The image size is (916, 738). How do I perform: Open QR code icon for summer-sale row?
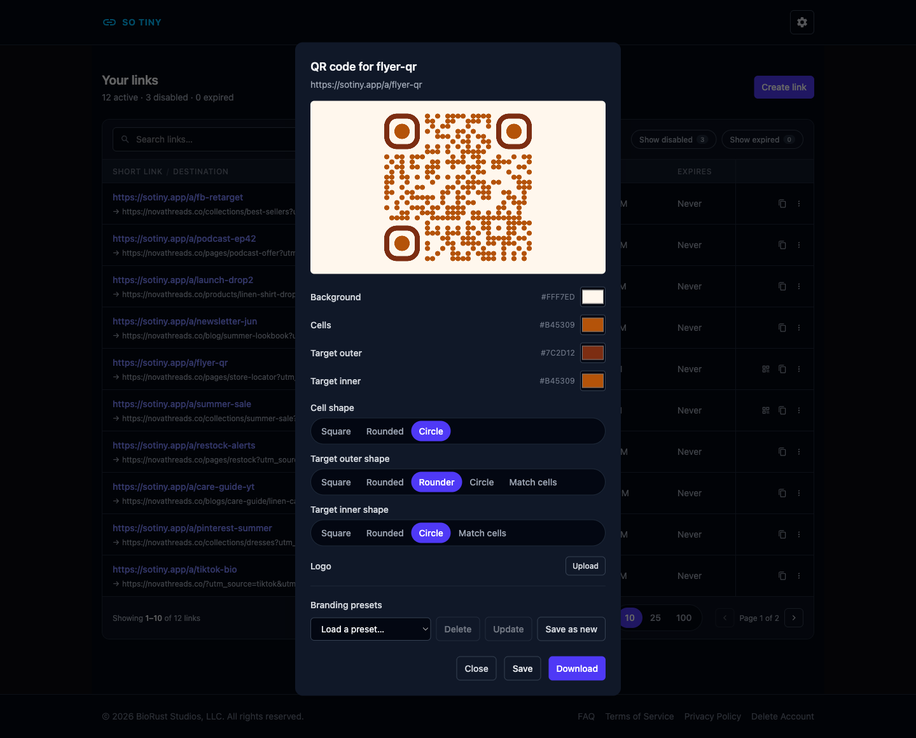[x=766, y=410]
